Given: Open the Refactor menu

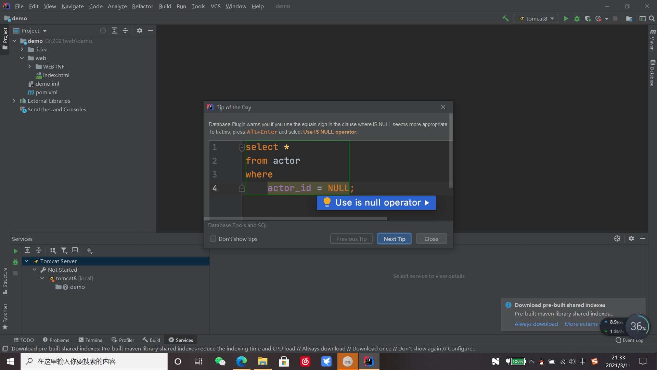Looking at the screenshot, I should 142,6.
